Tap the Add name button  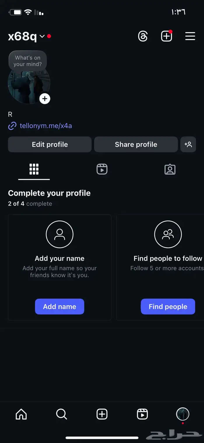[x=59, y=306]
